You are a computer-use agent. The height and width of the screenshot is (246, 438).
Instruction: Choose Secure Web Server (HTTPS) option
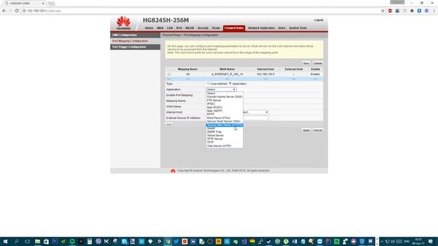224,125
